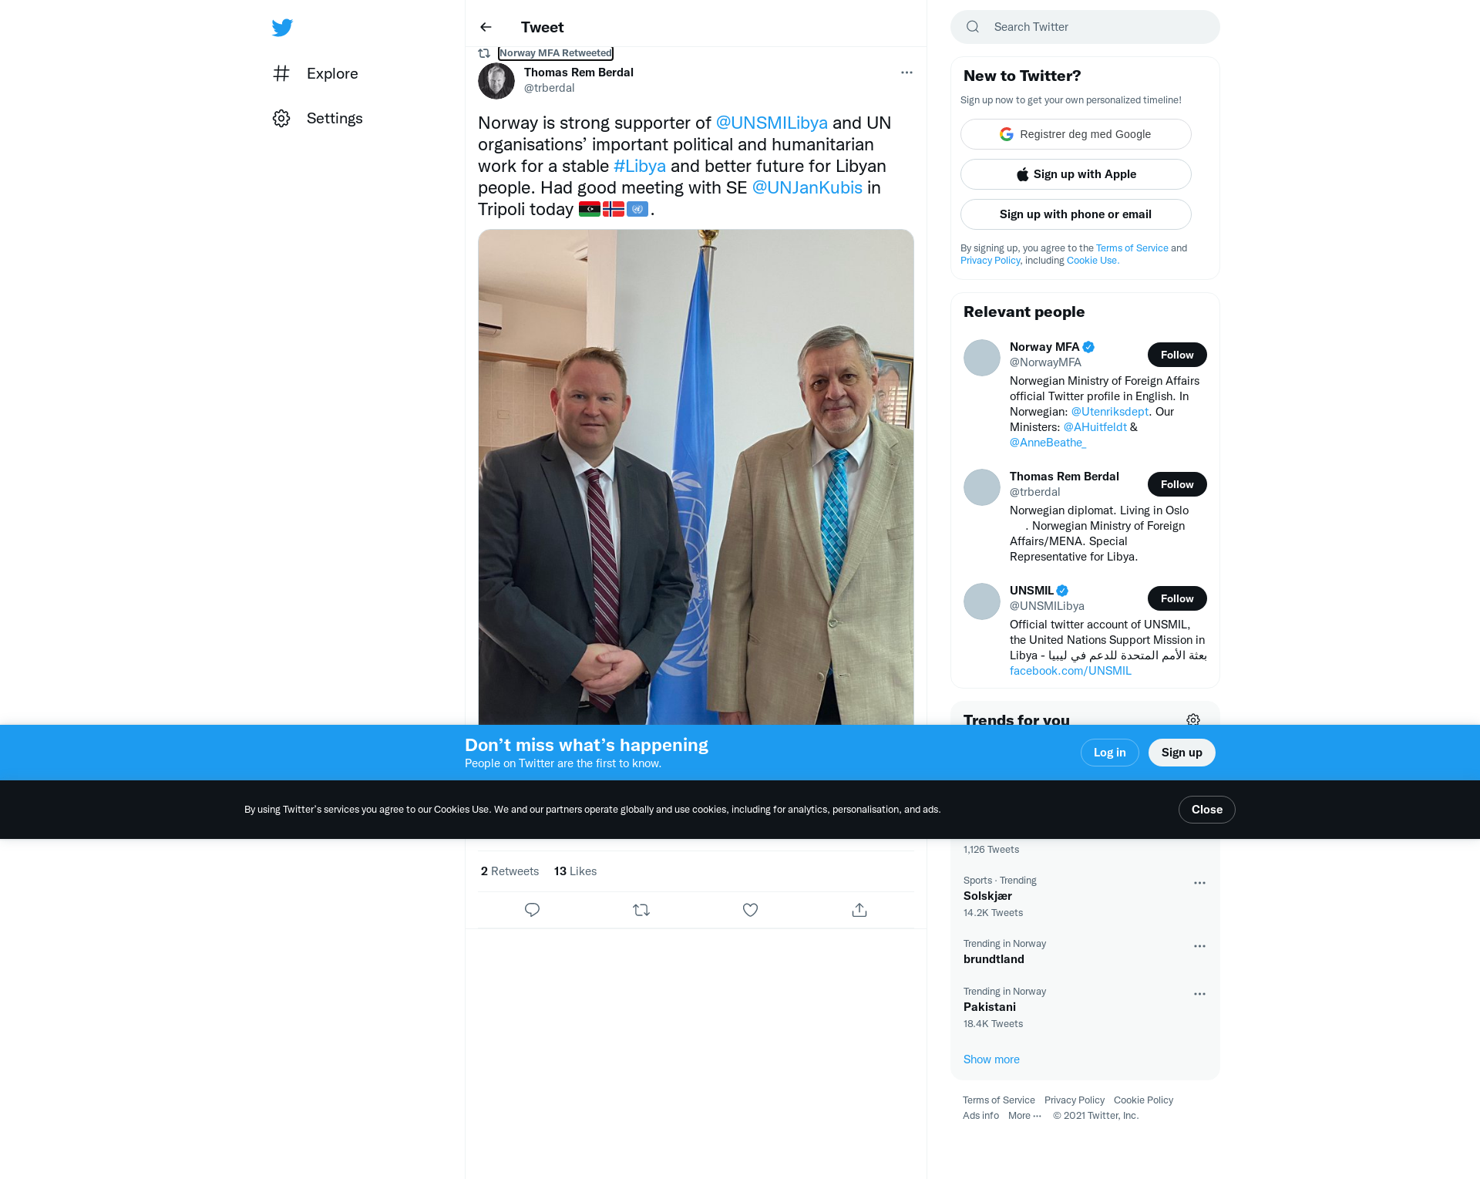Follow the Norway MFA account
Viewport: 1480px width, 1179px height.
1177,355
